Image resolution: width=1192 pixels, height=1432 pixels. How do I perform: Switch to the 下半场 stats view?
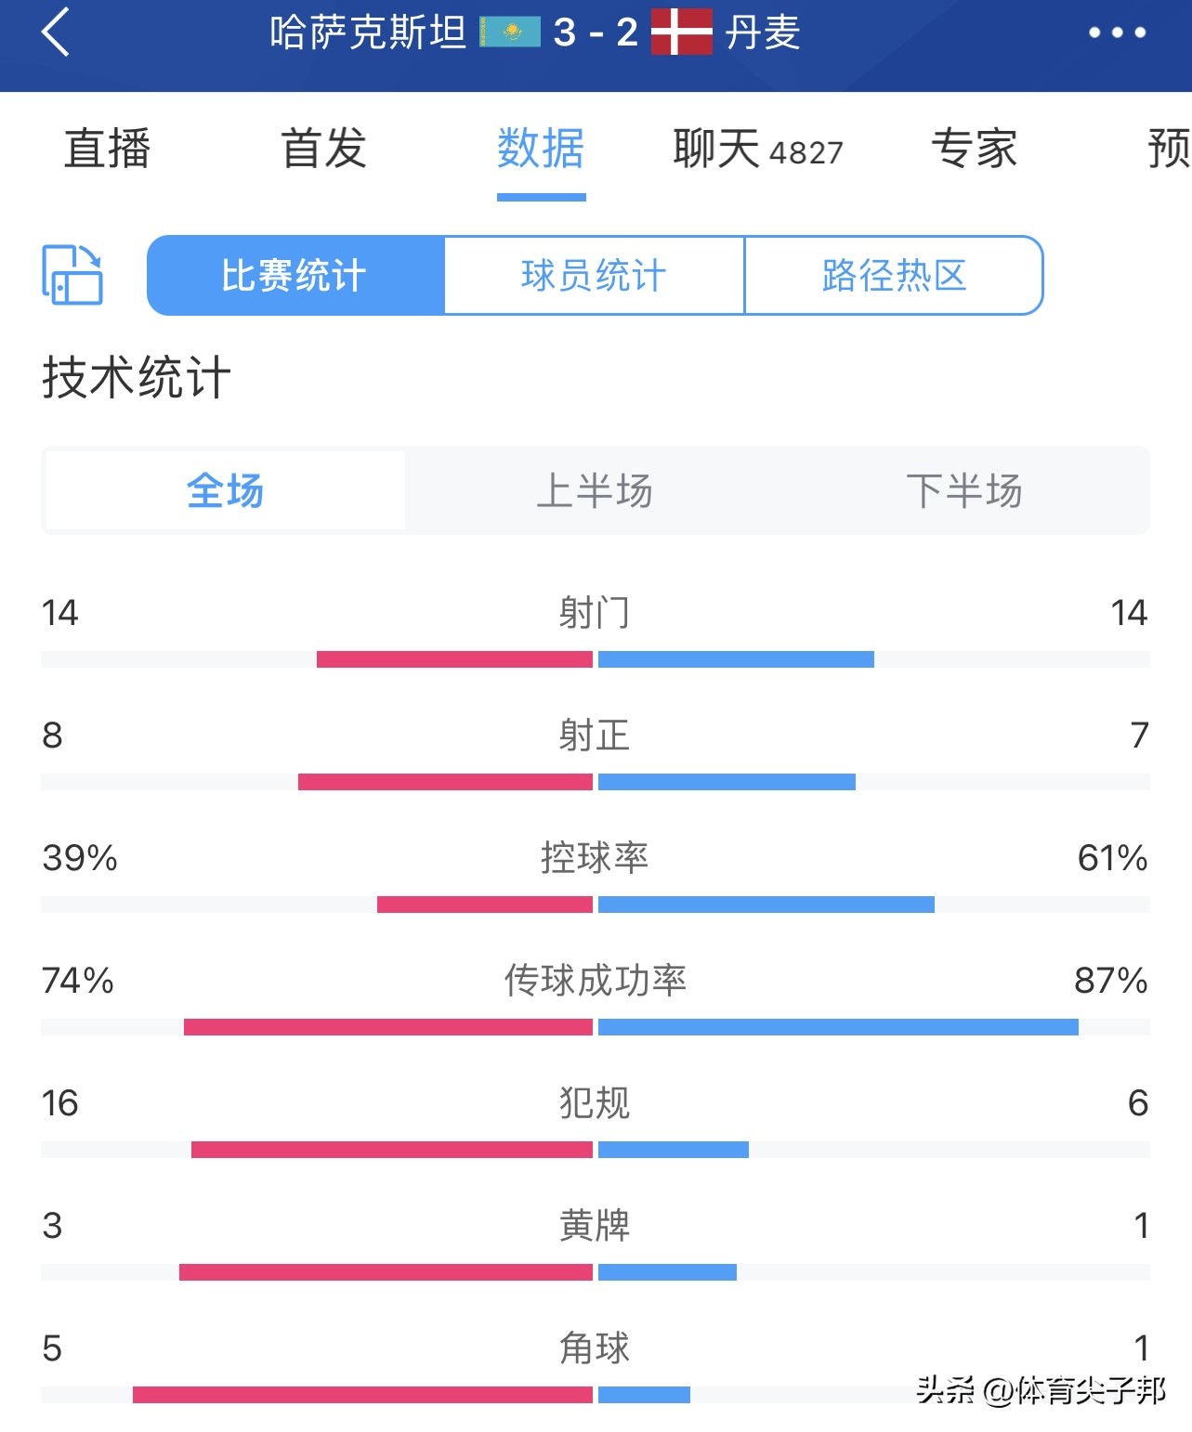point(967,492)
